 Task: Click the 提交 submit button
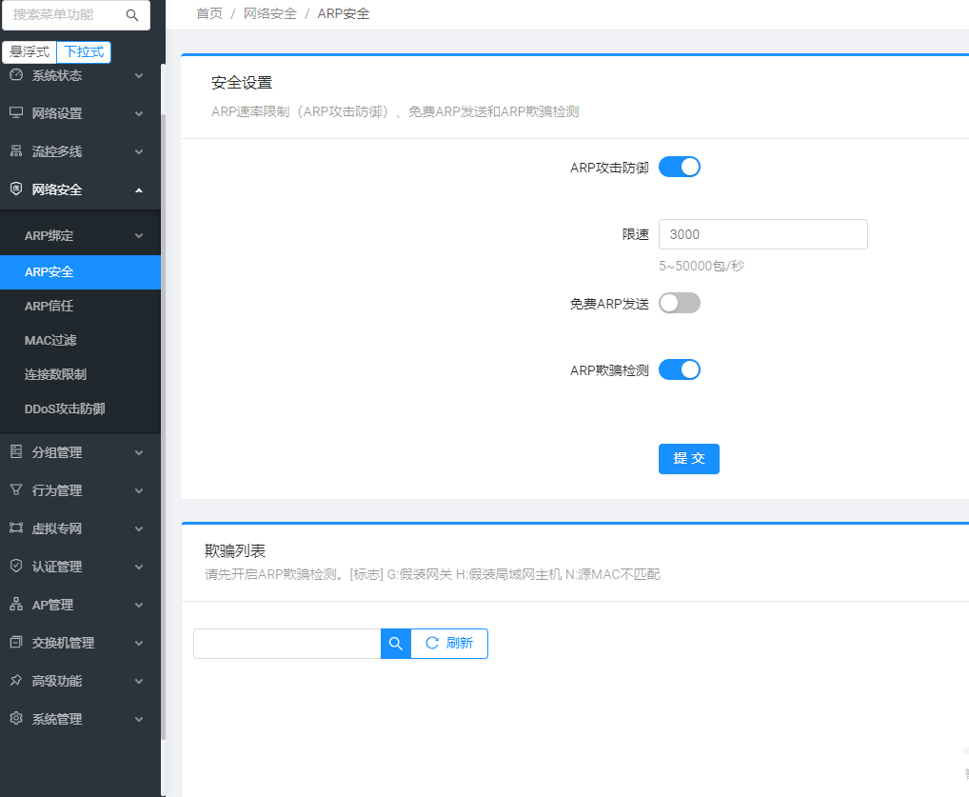688,459
